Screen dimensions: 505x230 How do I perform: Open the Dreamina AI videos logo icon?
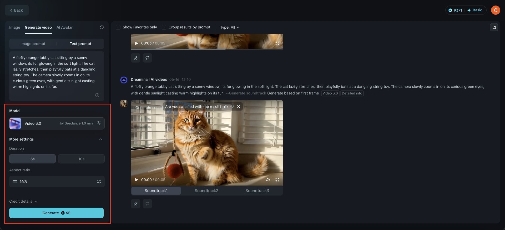(124, 80)
